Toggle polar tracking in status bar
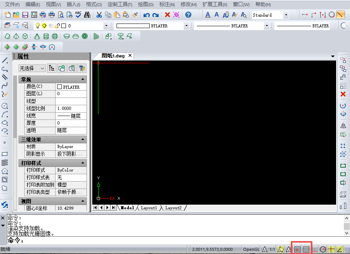Viewport: 350px width, 254px height. click(x=323, y=249)
